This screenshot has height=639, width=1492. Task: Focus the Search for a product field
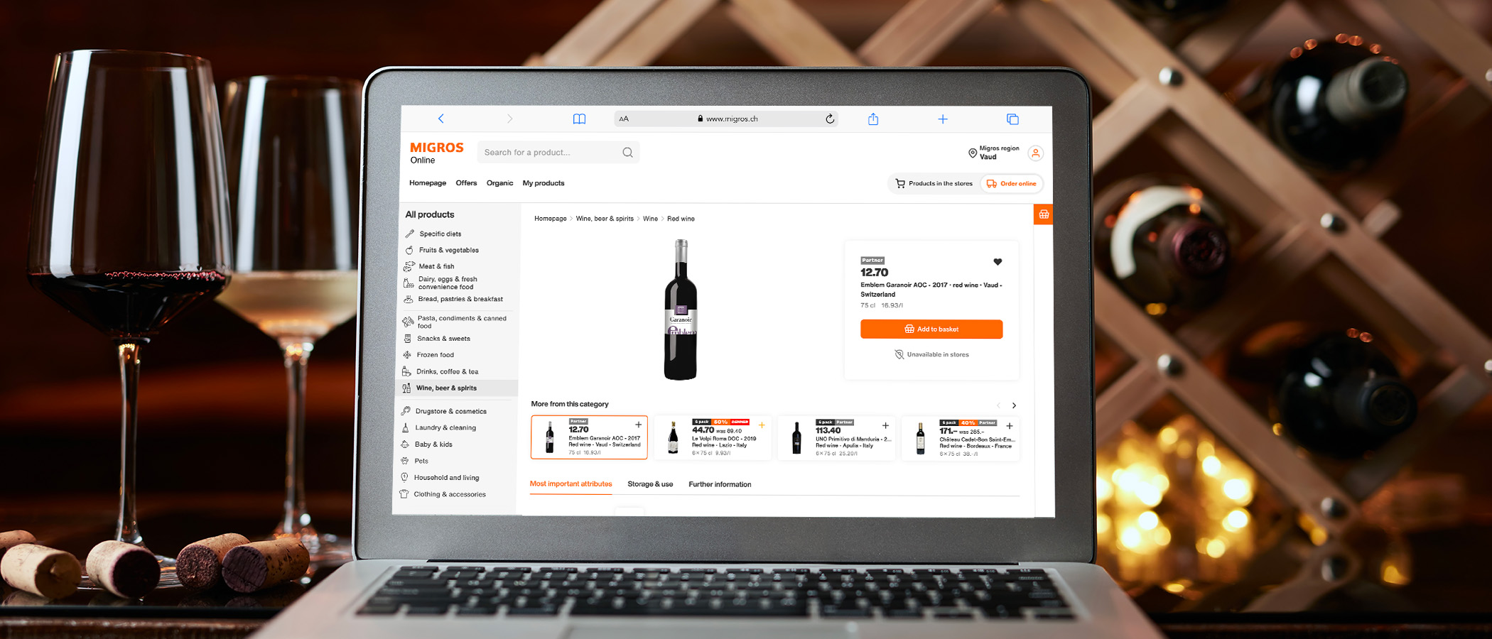point(558,152)
